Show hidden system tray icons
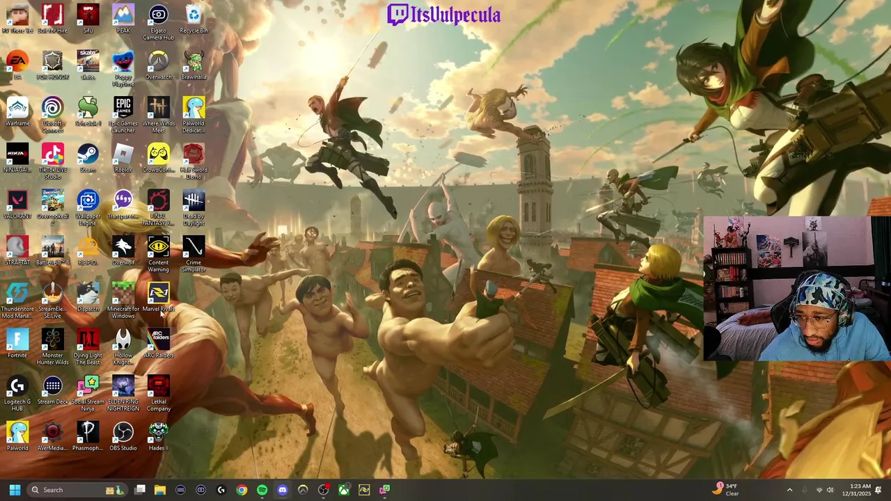 789,490
